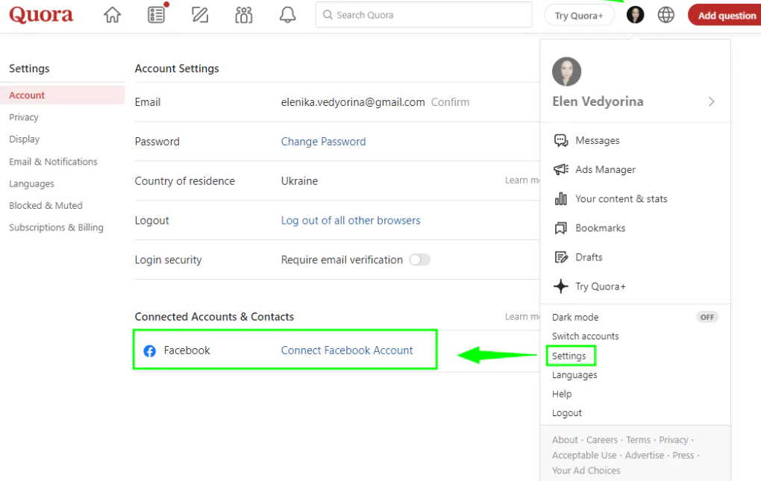This screenshot has height=481, width=761.
Task: Toggle Require email verification switch
Action: [420, 260]
